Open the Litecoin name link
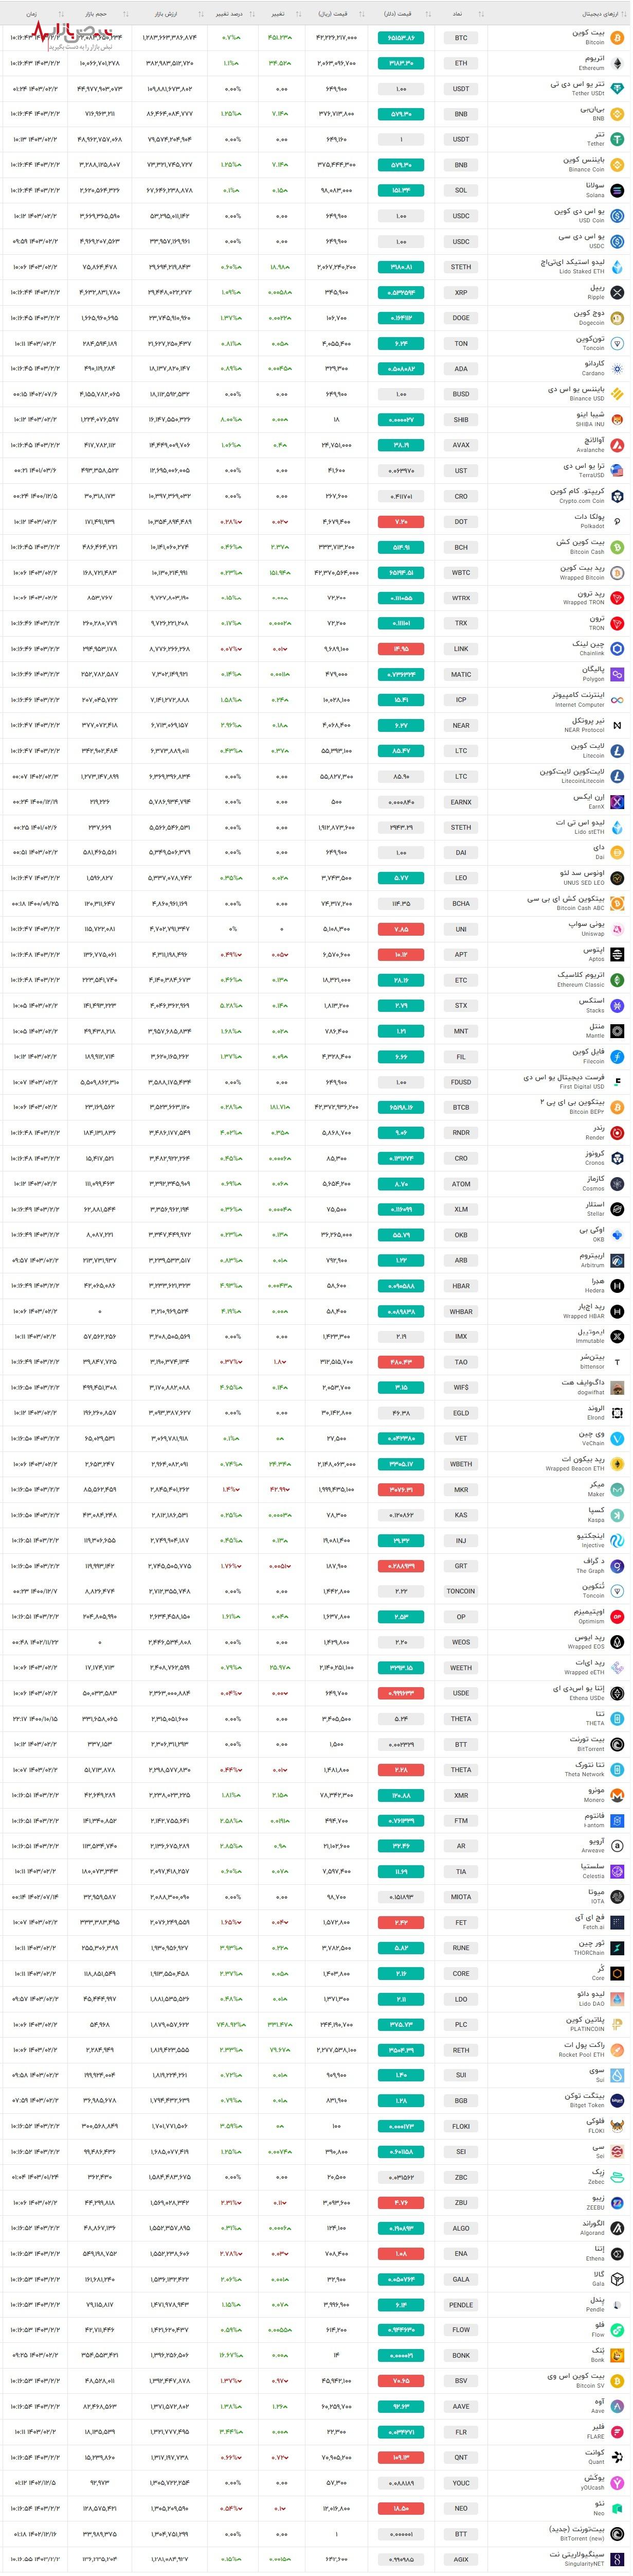The image size is (633, 2576). tap(587, 746)
